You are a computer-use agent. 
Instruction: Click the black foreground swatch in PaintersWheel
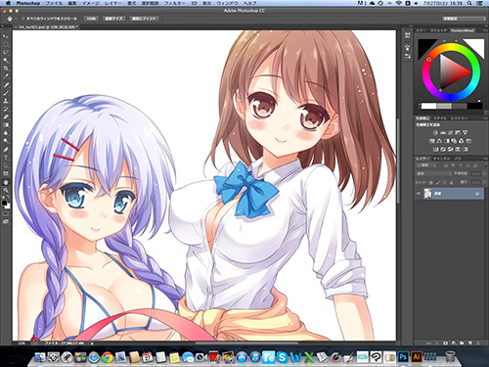click(425, 46)
